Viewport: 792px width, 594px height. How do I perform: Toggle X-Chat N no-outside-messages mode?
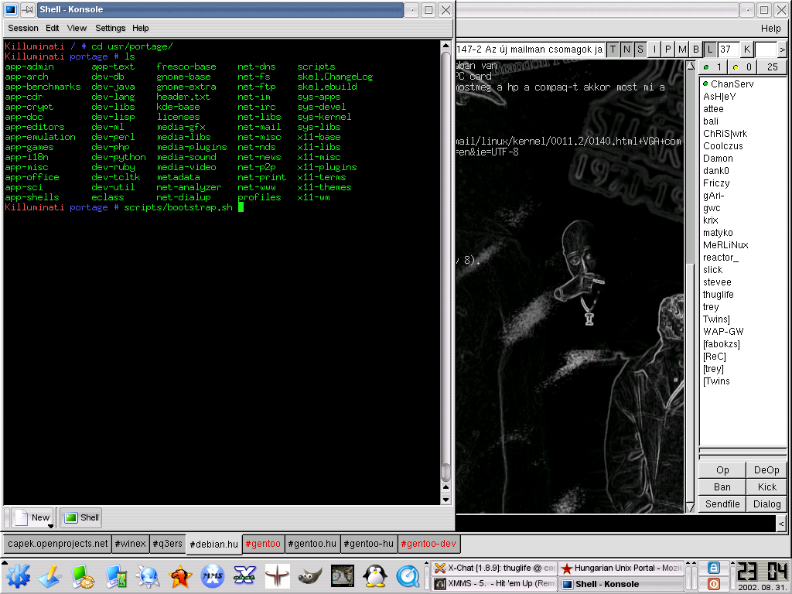(x=626, y=49)
